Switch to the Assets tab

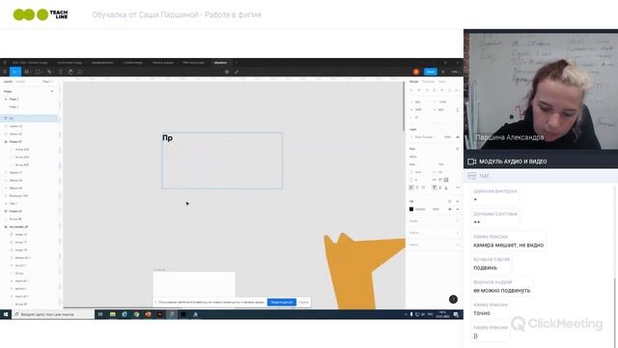20,81
